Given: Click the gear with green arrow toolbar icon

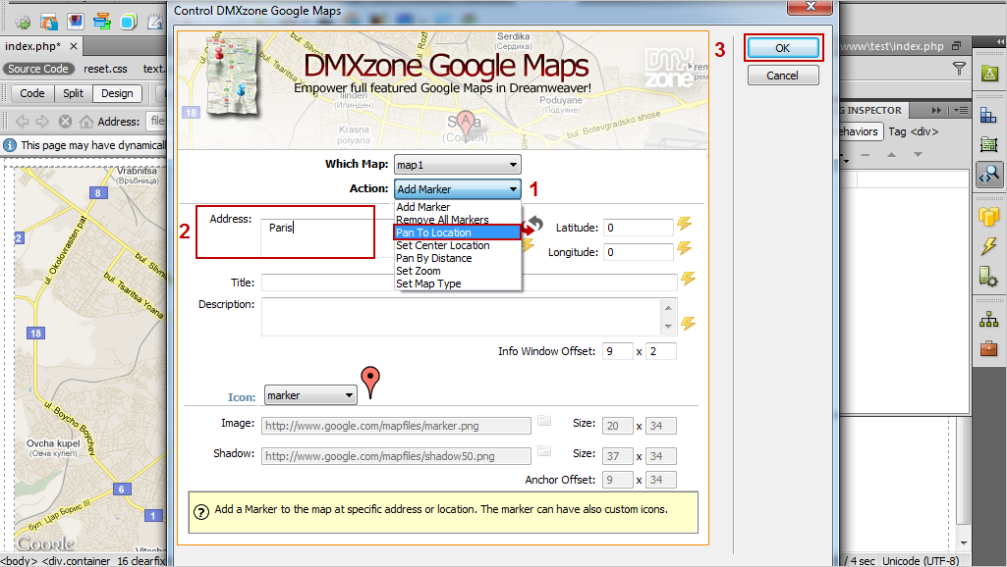Looking at the screenshot, I should (23, 23).
